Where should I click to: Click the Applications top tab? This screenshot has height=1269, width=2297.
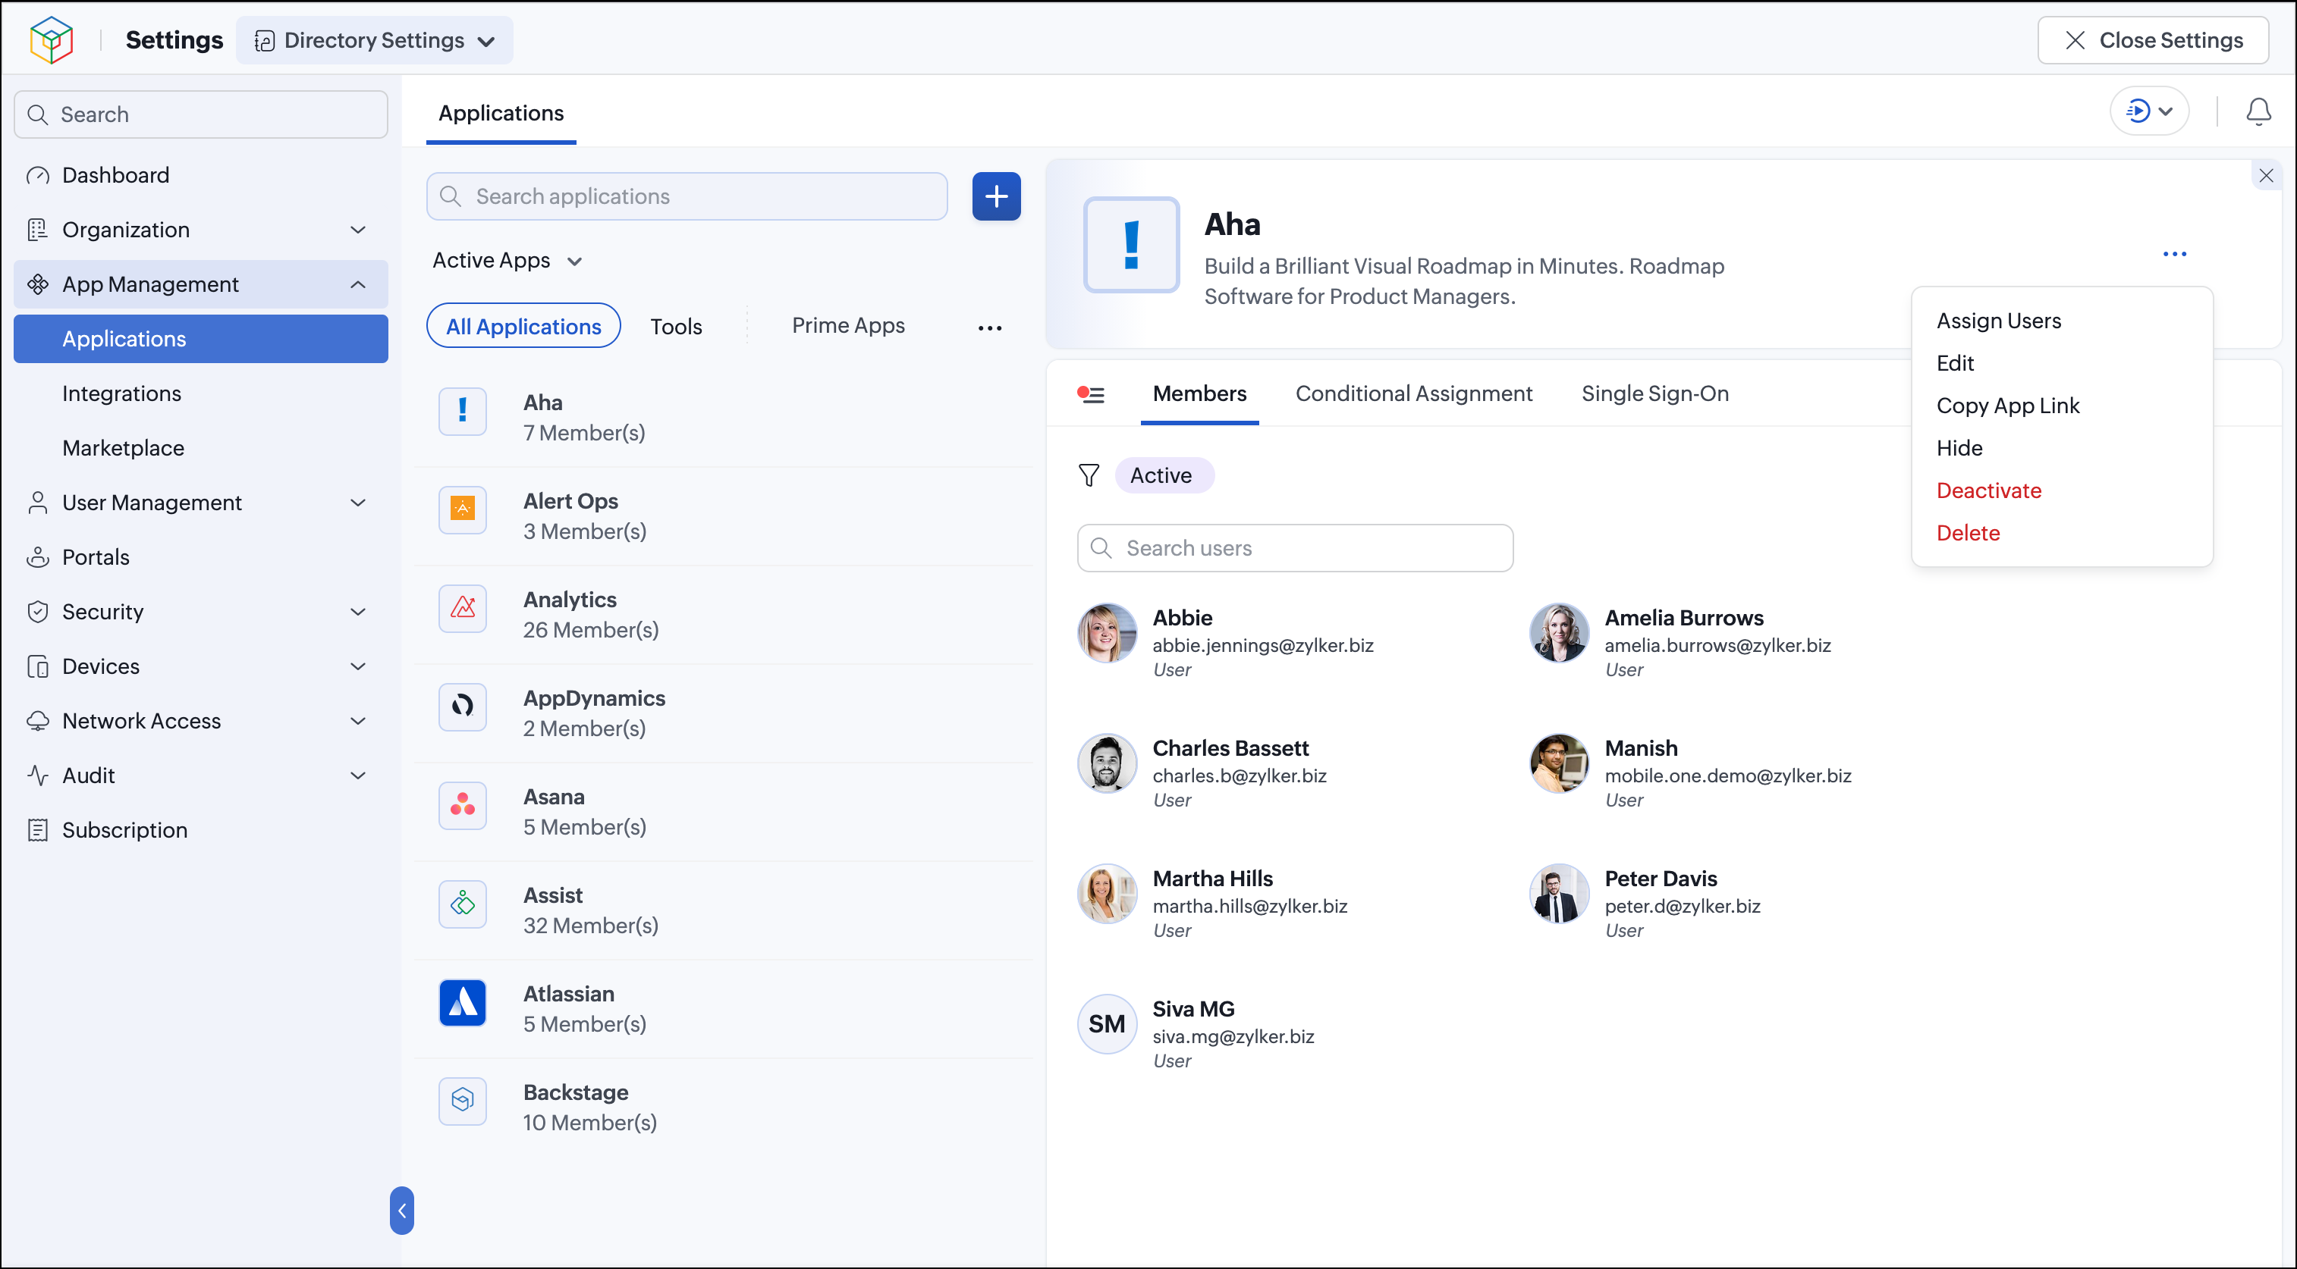[x=501, y=113]
